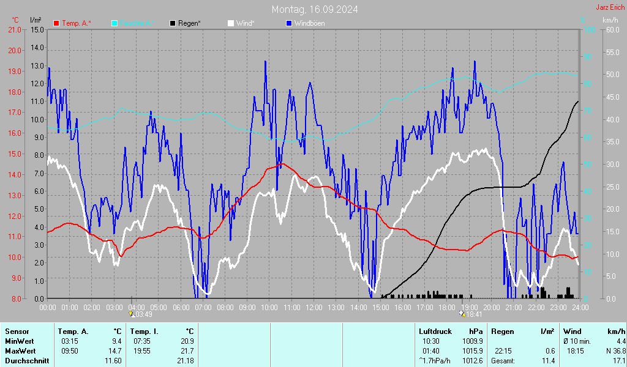Click the sunset icon at 18:41

pyautogui.click(x=462, y=313)
